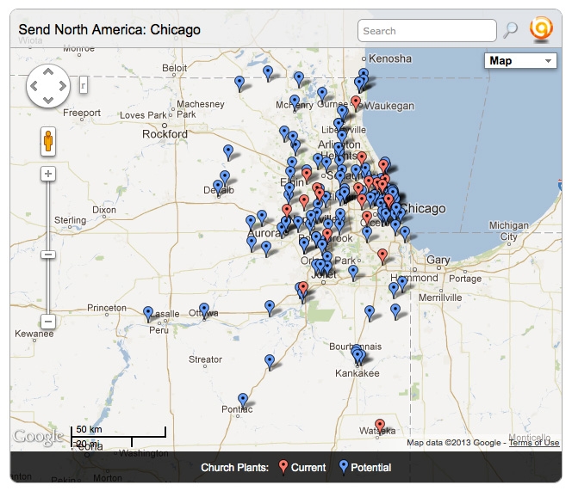572x491 pixels.
Task: Click the blue pin cluster at Kankakee
Action: [x=357, y=356]
